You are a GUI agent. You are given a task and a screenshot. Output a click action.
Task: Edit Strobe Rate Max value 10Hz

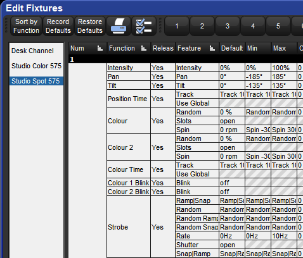coord(284,236)
